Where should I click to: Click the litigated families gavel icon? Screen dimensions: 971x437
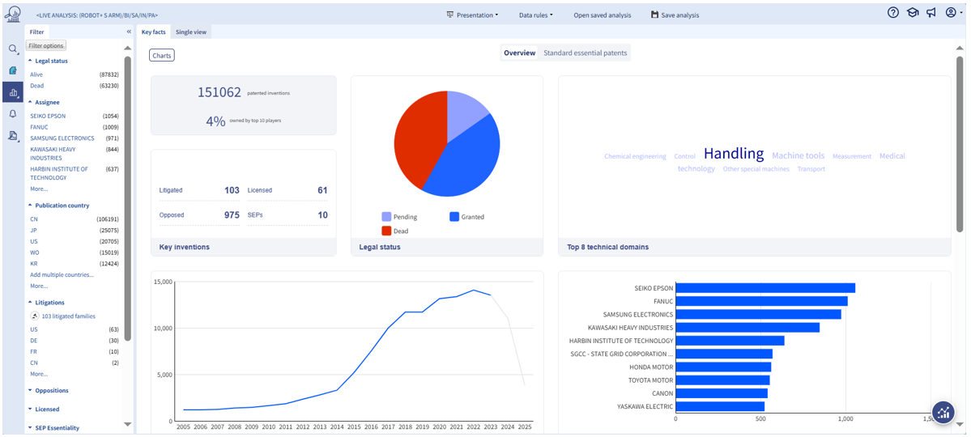point(35,316)
